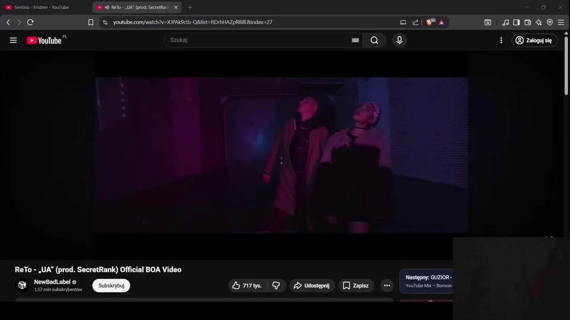Screen dimensions: 570x320
Task: Open Brave Wallet icon
Action: (x=528, y=22)
